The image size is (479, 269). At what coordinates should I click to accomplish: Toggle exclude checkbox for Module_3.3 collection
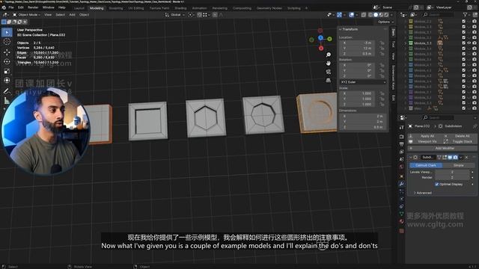click(464, 43)
